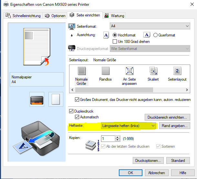
Task: Click the page preview thumbnail with duplex arrow
Action: 37,47
